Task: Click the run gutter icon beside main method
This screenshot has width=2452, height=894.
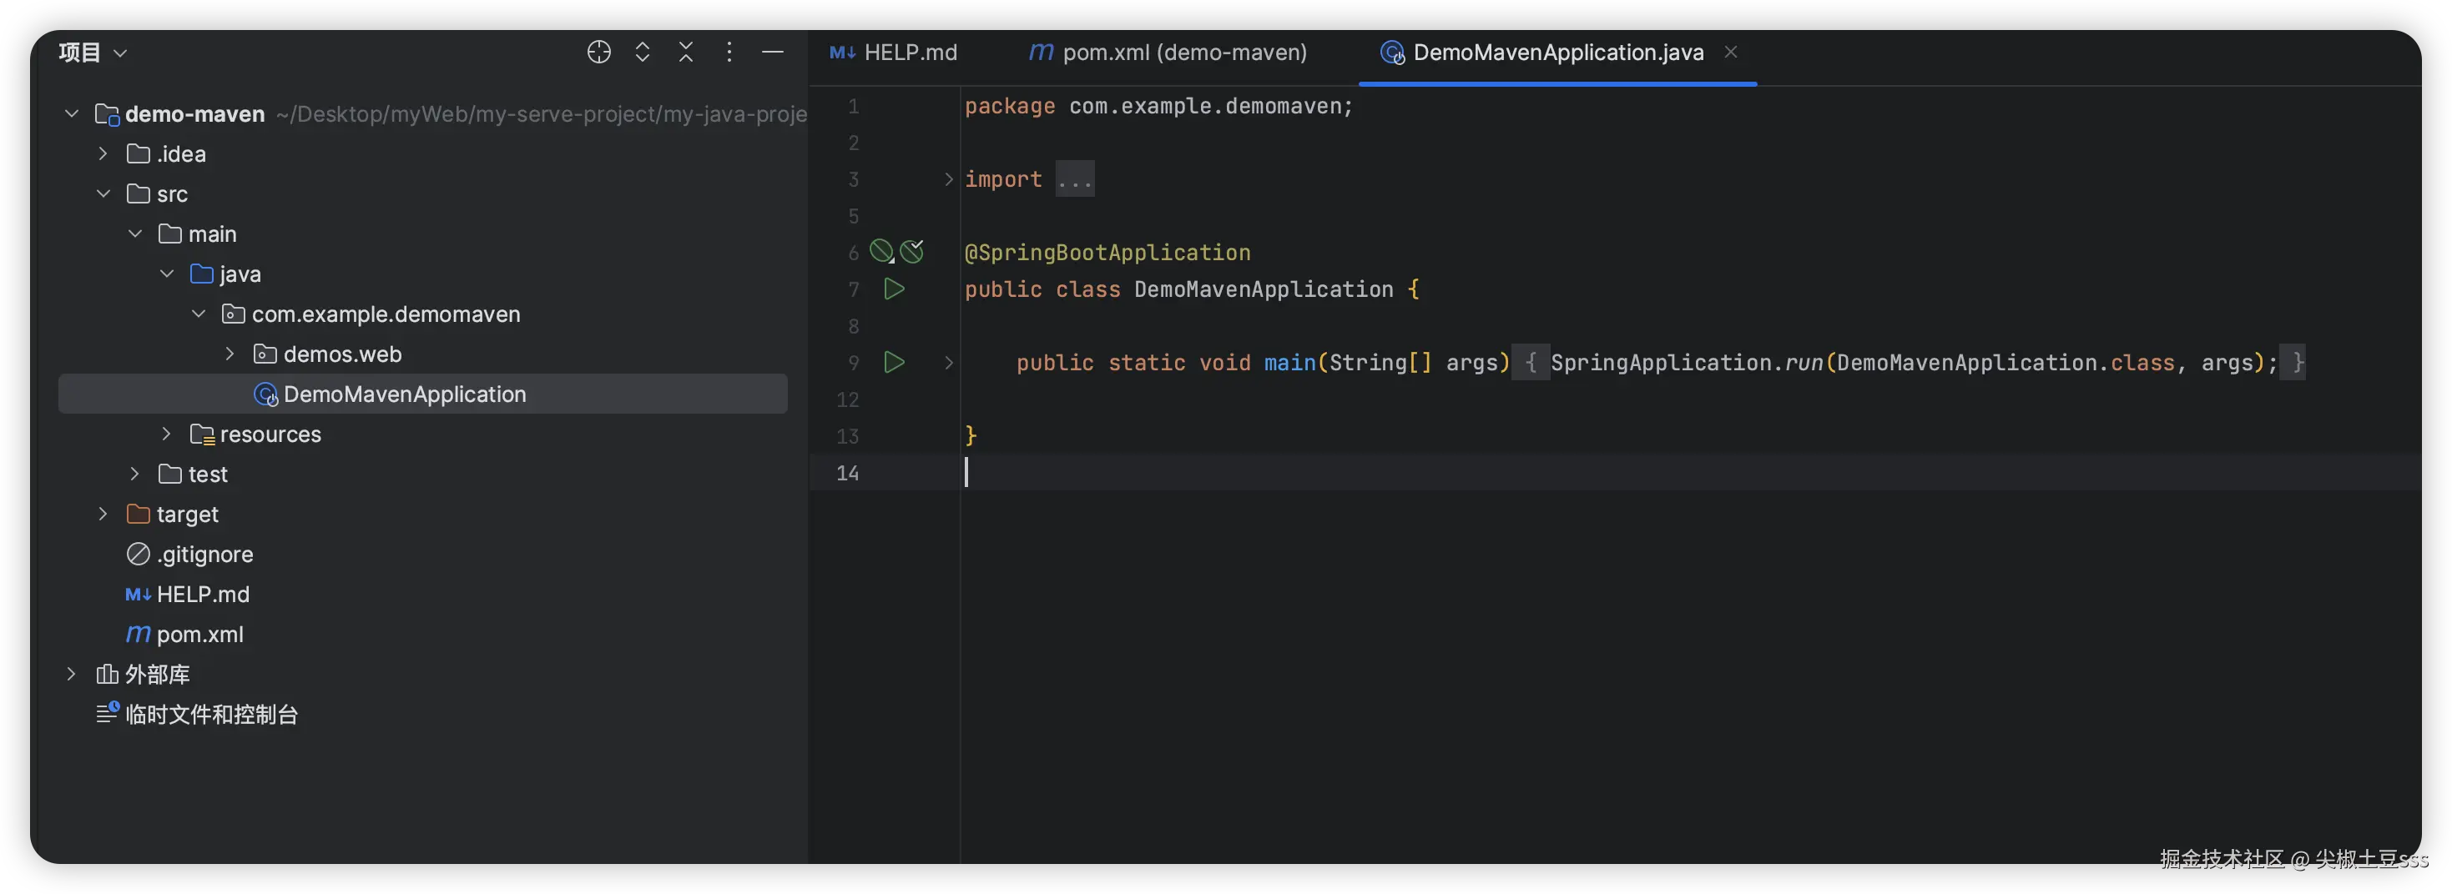Action: [x=894, y=363]
